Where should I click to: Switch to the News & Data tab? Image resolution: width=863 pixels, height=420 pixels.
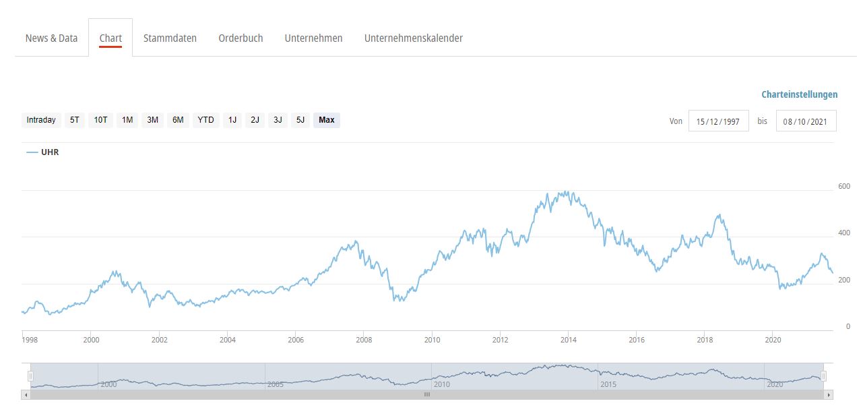pyautogui.click(x=51, y=38)
